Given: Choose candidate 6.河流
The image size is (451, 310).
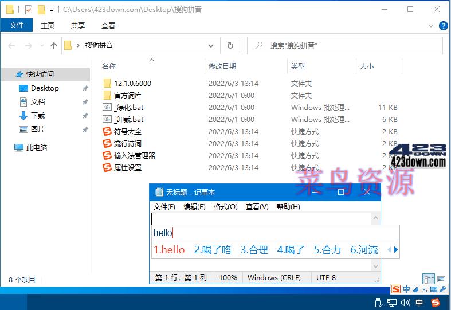Looking at the screenshot, I should pyautogui.click(x=364, y=250).
